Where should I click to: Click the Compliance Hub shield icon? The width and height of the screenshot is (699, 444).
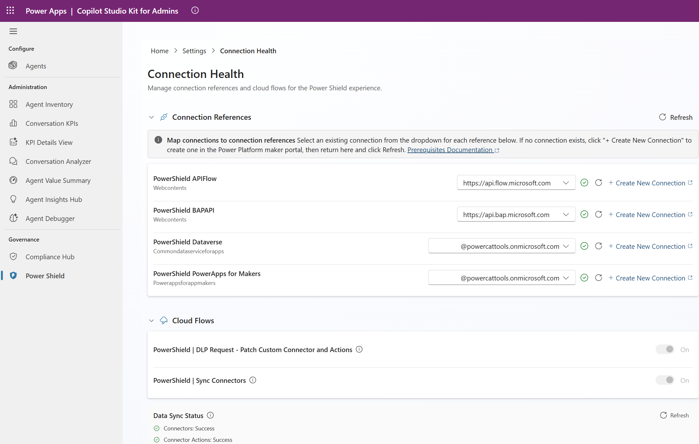click(13, 257)
